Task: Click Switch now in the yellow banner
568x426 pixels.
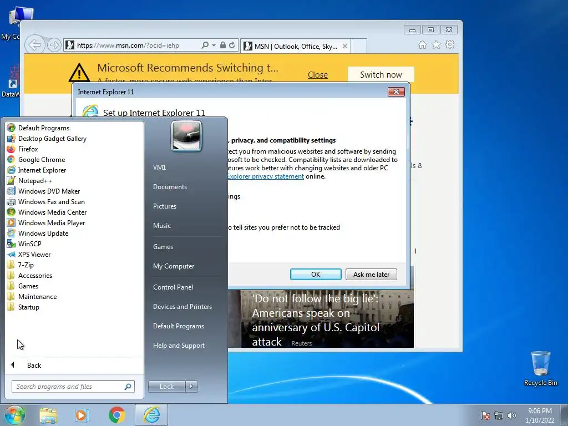Action: (x=381, y=75)
